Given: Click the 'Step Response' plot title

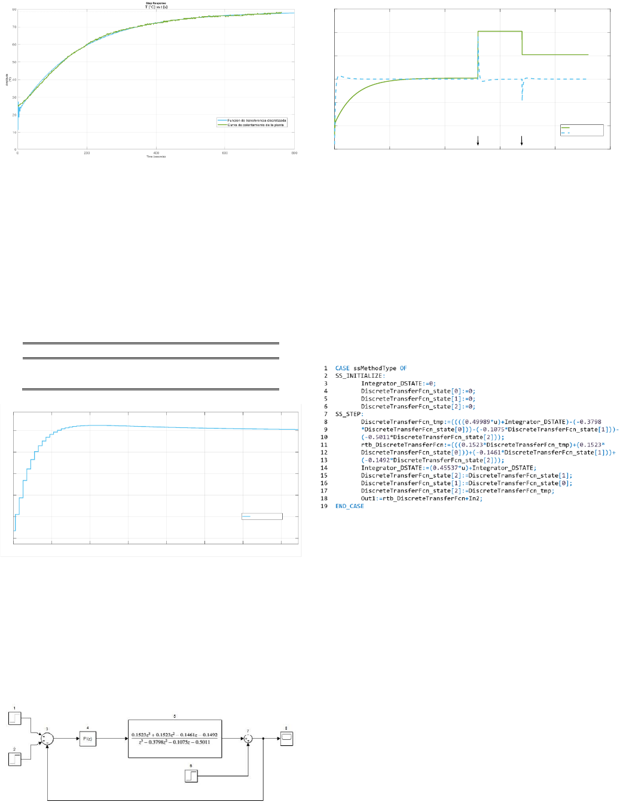Looking at the screenshot, I should 155,3.
